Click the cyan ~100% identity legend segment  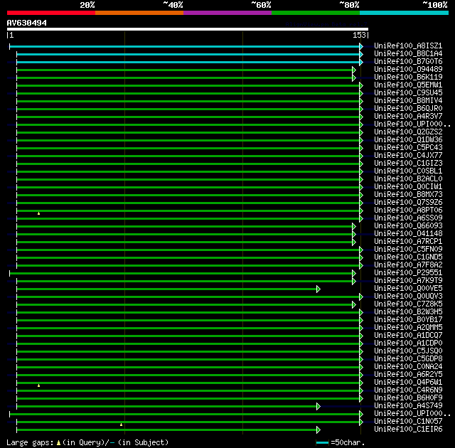click(x=404, y=13)
